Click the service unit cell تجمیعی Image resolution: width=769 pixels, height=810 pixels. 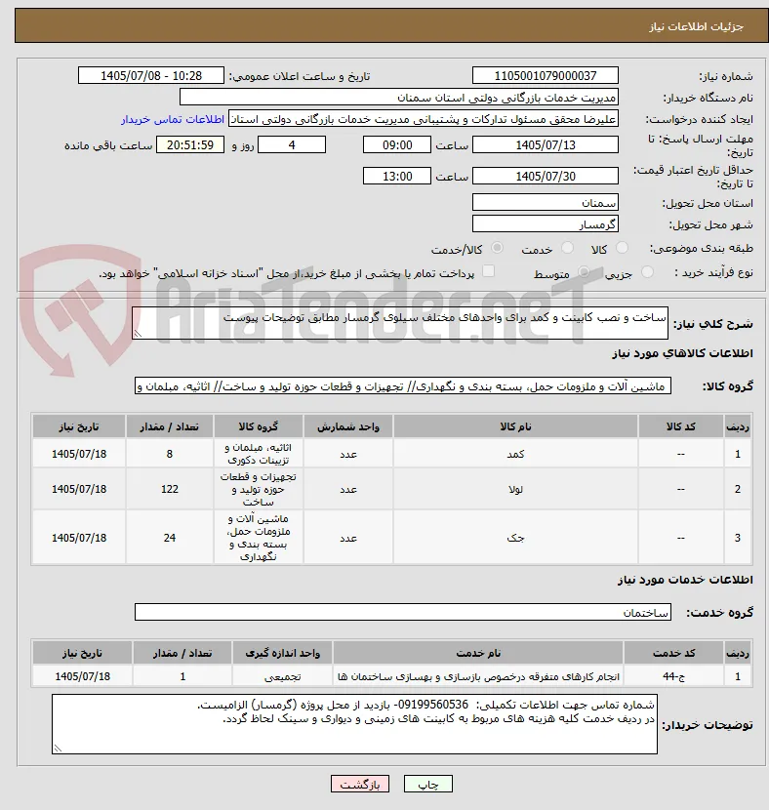(282, 676)
